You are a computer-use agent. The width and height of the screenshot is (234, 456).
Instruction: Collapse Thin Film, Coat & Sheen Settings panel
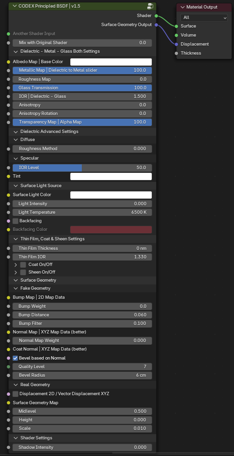[15, 239]
